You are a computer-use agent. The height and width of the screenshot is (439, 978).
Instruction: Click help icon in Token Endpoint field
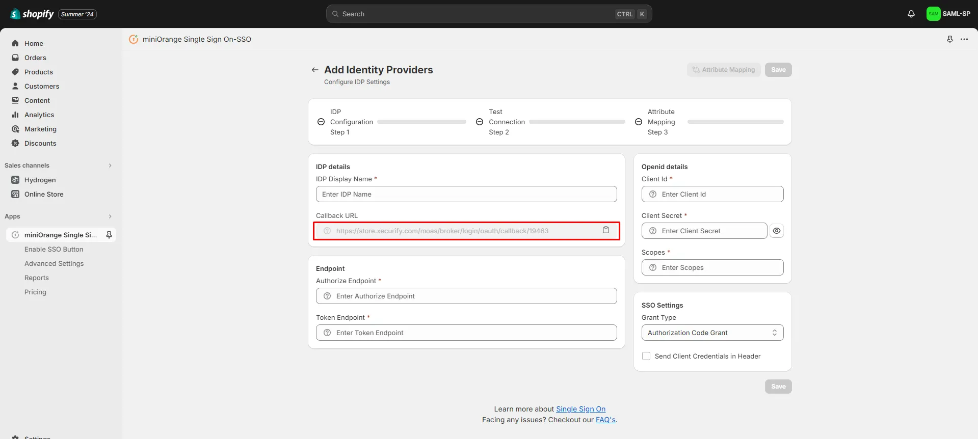point(327,333)
